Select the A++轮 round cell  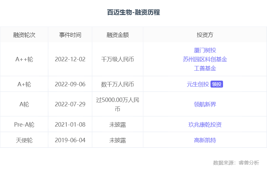24,59
